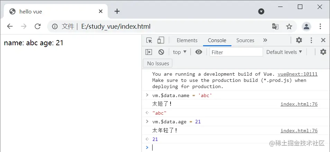Switch to the Sources tab
The image size is (330, 152).
[x=245, y=40]
